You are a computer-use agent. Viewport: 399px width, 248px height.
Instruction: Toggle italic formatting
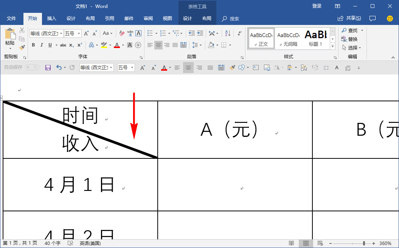point(41,45)
